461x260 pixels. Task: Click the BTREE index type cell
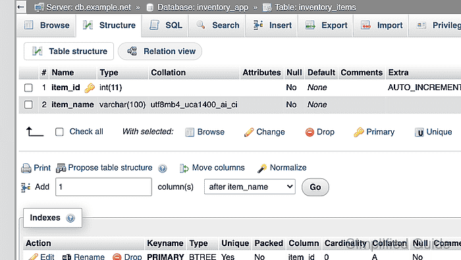[x=203, y=257]
